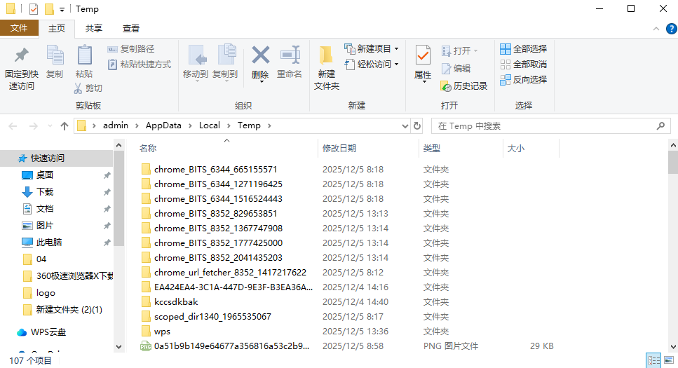Click Select all command
This screenshot has width=678, height=368.
point(524,49)
